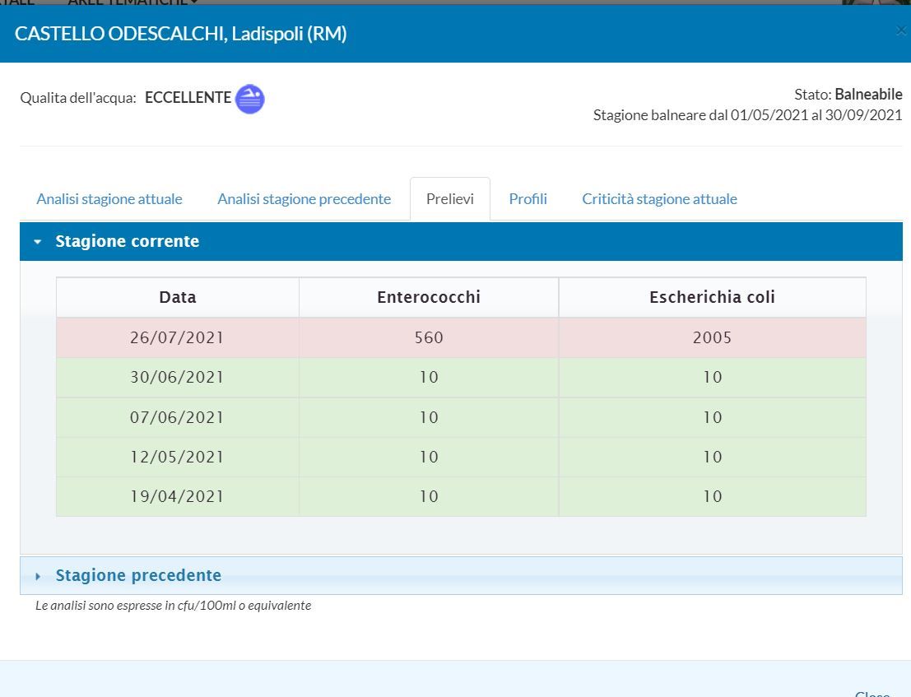This screenshot has width=911, height=697.
Task: Click the 2005 Escherichia coli value
Action: [x=712, y=337]
